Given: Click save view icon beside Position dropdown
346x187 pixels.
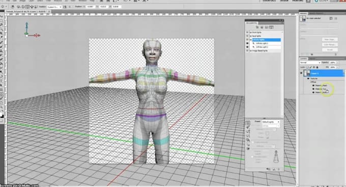Looking at the screenshot, I should [x=65, y=7].
